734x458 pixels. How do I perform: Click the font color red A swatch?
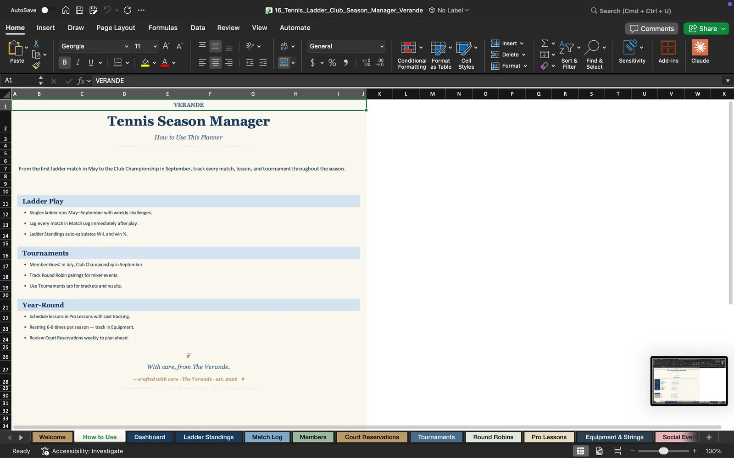pos(165,62)
